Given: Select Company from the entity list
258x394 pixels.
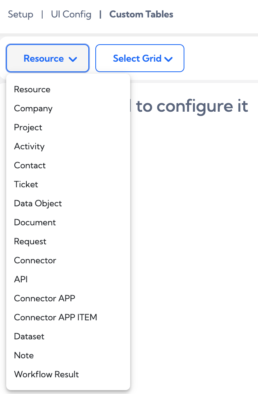Looking at the screenshot, I should click(x=33, y=108).
